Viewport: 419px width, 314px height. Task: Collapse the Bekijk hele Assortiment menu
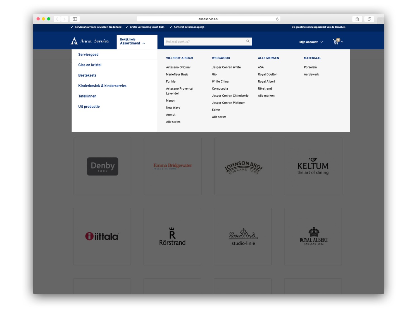tap(144, 43)
